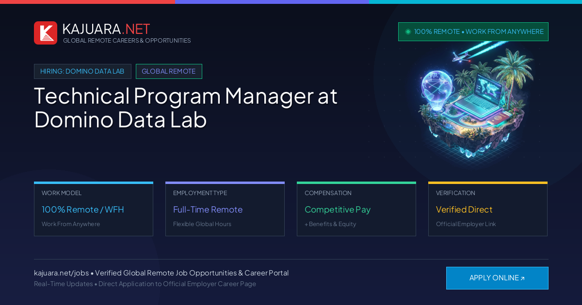Click the Verification card label
Image resolution: width=582 pixels, height=305 pixels.
click(455, 193)
